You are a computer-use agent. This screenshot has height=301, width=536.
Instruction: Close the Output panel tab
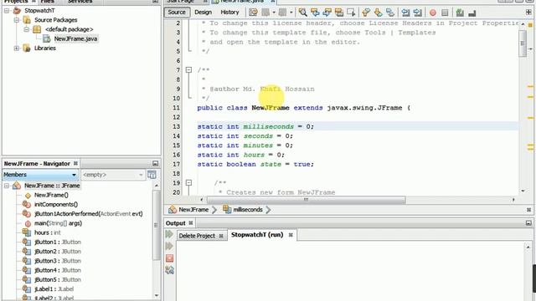(191, 223)
